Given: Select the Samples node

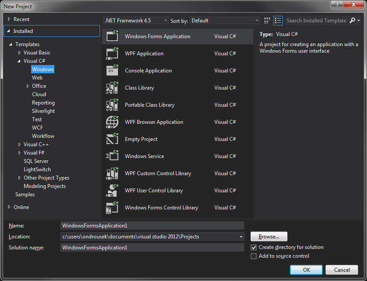Looking at the screenshot, I should [x=25, y=195].
